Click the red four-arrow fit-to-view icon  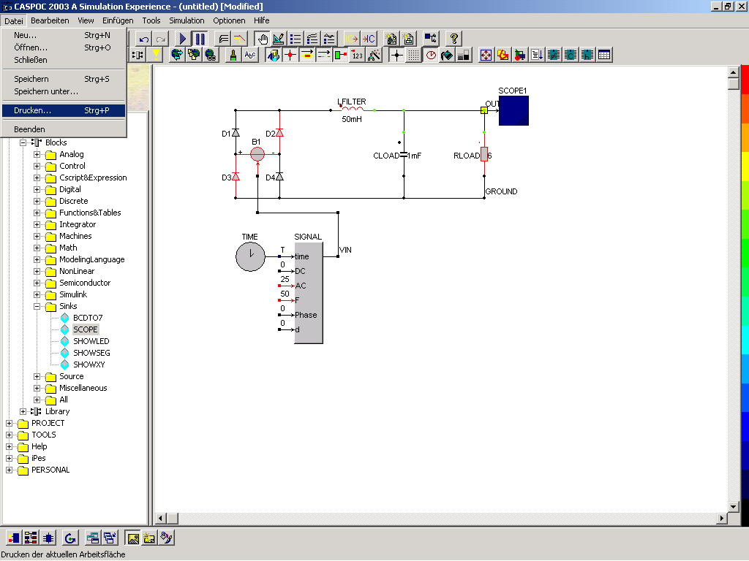click(x=486, y=56)
